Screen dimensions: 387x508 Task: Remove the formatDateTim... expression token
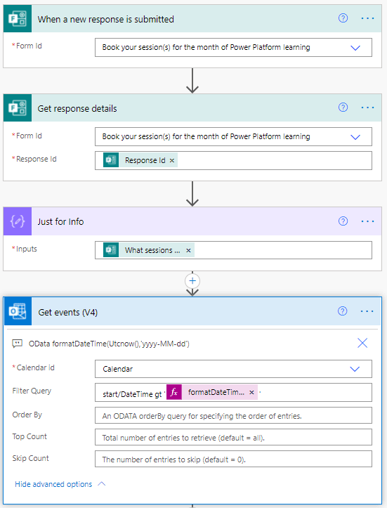click(x=251, y=392)
